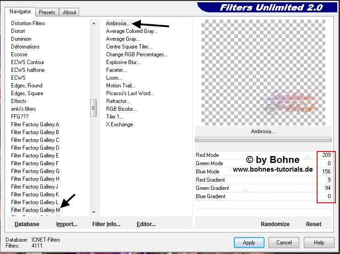
Task: Open Filter Info... dialog
Action: 106,224
